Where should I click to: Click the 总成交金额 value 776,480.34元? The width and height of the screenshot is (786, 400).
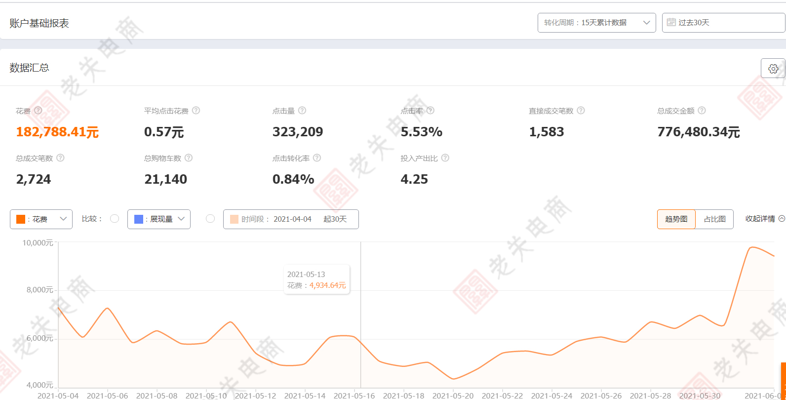(x=699, y=132)
